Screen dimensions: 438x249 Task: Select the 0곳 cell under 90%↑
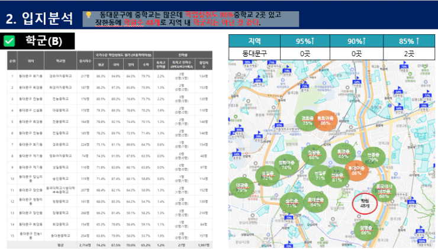(356, 53)
